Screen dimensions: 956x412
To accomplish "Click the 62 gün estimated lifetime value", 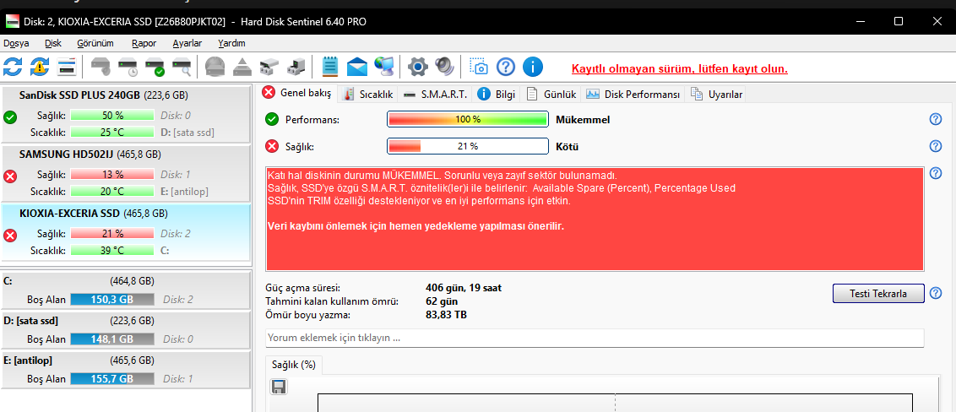I will click(x=442, y=301).
